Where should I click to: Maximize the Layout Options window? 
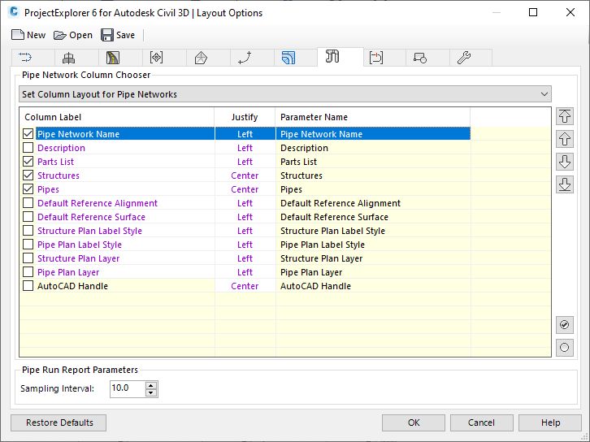(x=533, y=12)
